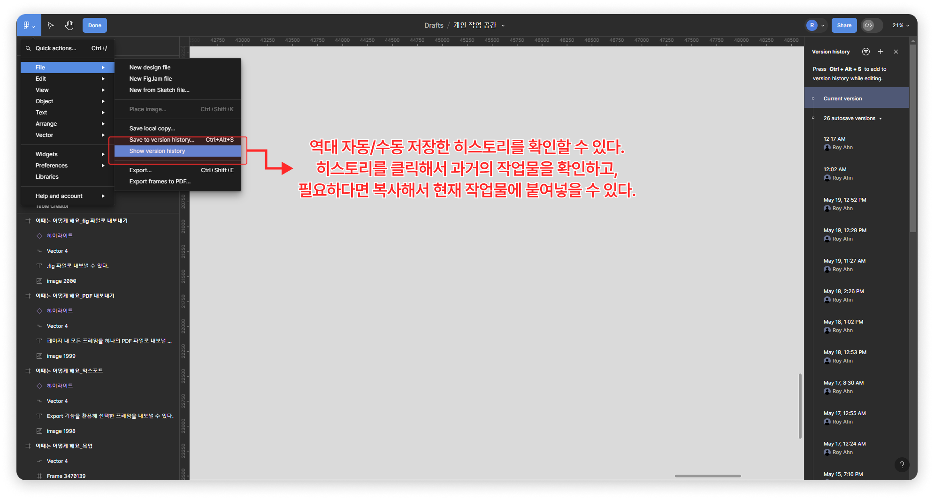
Task: Select frame layer ending _목업
Action: click(99, 446)
